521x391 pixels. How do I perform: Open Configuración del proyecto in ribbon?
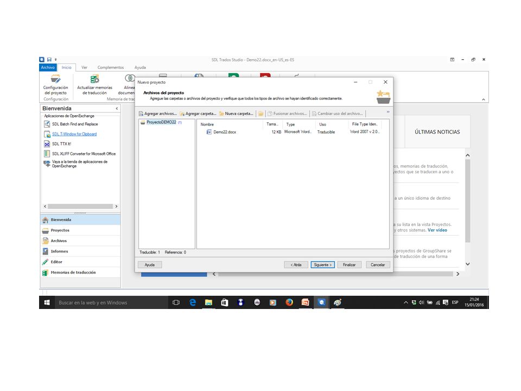(x=55, y=85)
